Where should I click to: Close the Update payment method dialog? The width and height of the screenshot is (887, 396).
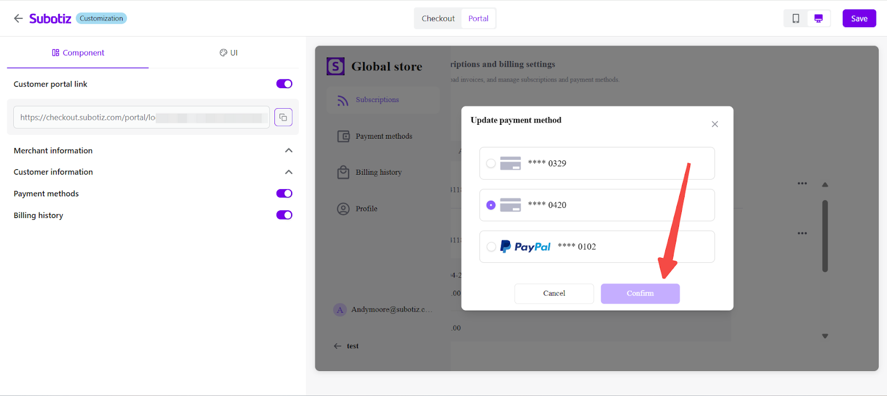[x=715, y=124]
